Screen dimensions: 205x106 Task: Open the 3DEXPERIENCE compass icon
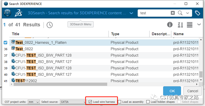pos(7,13)
